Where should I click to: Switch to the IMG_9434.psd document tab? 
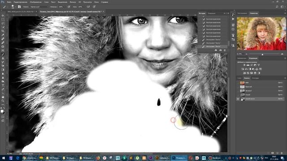tap(21, 12)
